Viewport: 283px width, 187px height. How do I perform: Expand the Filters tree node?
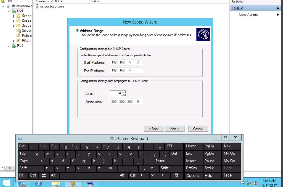point(14,41)
